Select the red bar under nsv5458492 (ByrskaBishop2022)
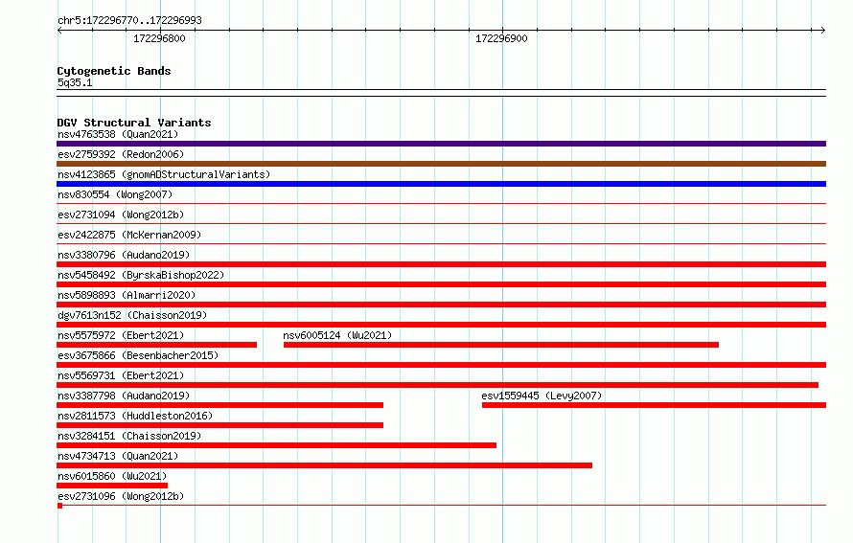Image resolution: width=853 pixels, height=543 pixels. pyautogui.click(x=441, y=284)
